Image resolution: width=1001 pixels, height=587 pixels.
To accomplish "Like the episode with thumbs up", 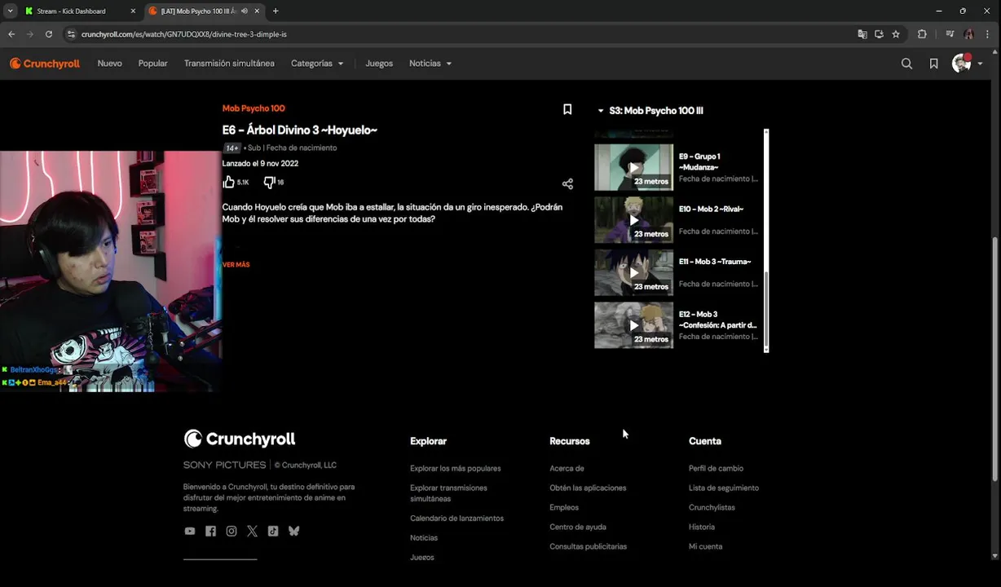I will click(x=229, y=182).
